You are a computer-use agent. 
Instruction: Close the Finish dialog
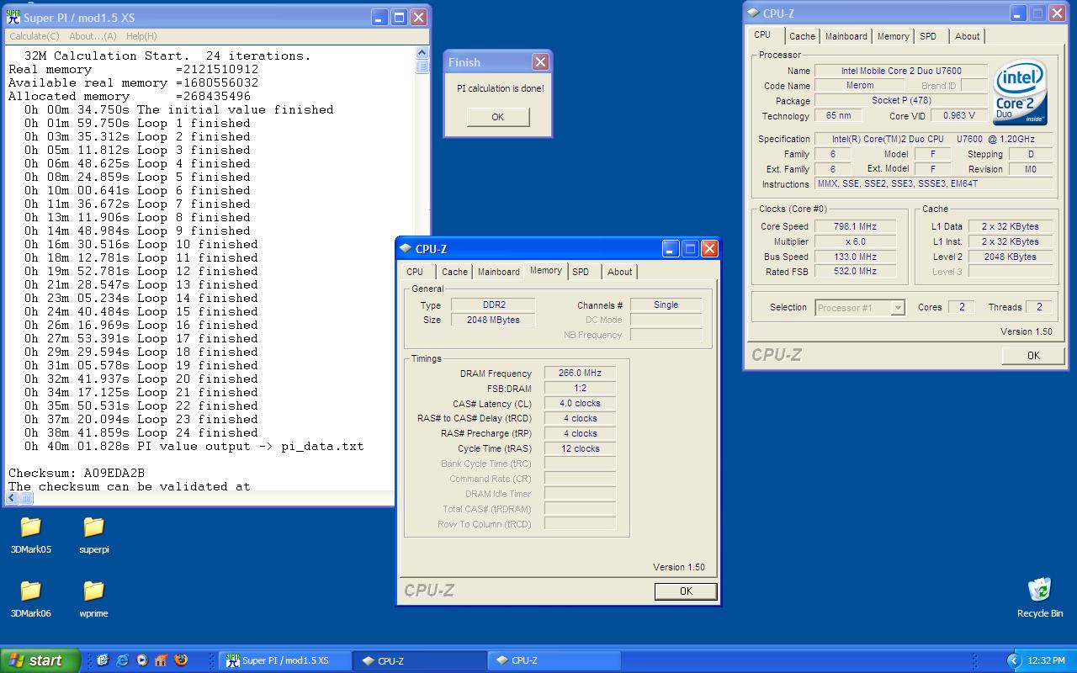[x=540, y=62]
